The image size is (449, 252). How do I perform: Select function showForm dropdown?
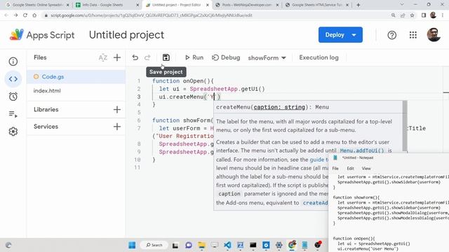267,57
